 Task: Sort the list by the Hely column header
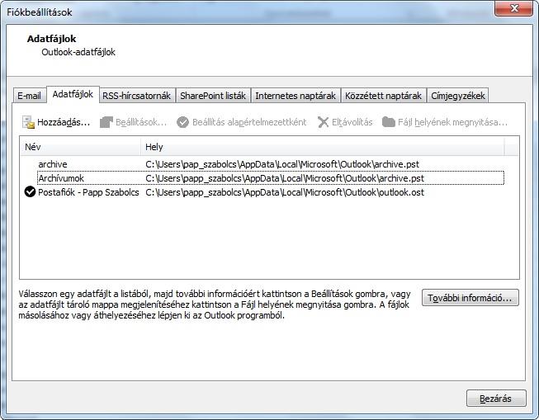[x=323, y=147]
